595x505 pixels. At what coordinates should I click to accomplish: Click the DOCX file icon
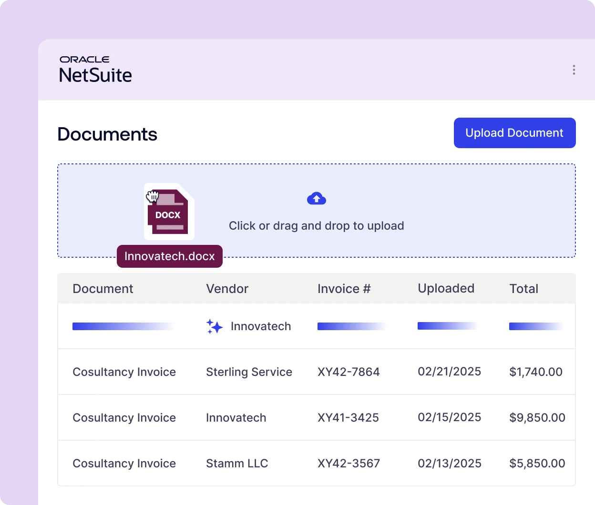point(168,212)
